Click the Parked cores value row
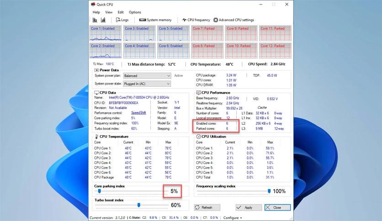Image resolution: width=382 pixels, height=221 pixels. pos(212,128)
